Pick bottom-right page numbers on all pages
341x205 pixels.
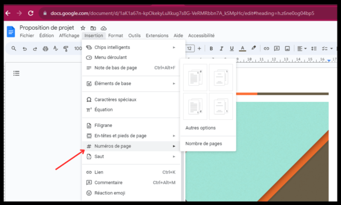point(195,106)
